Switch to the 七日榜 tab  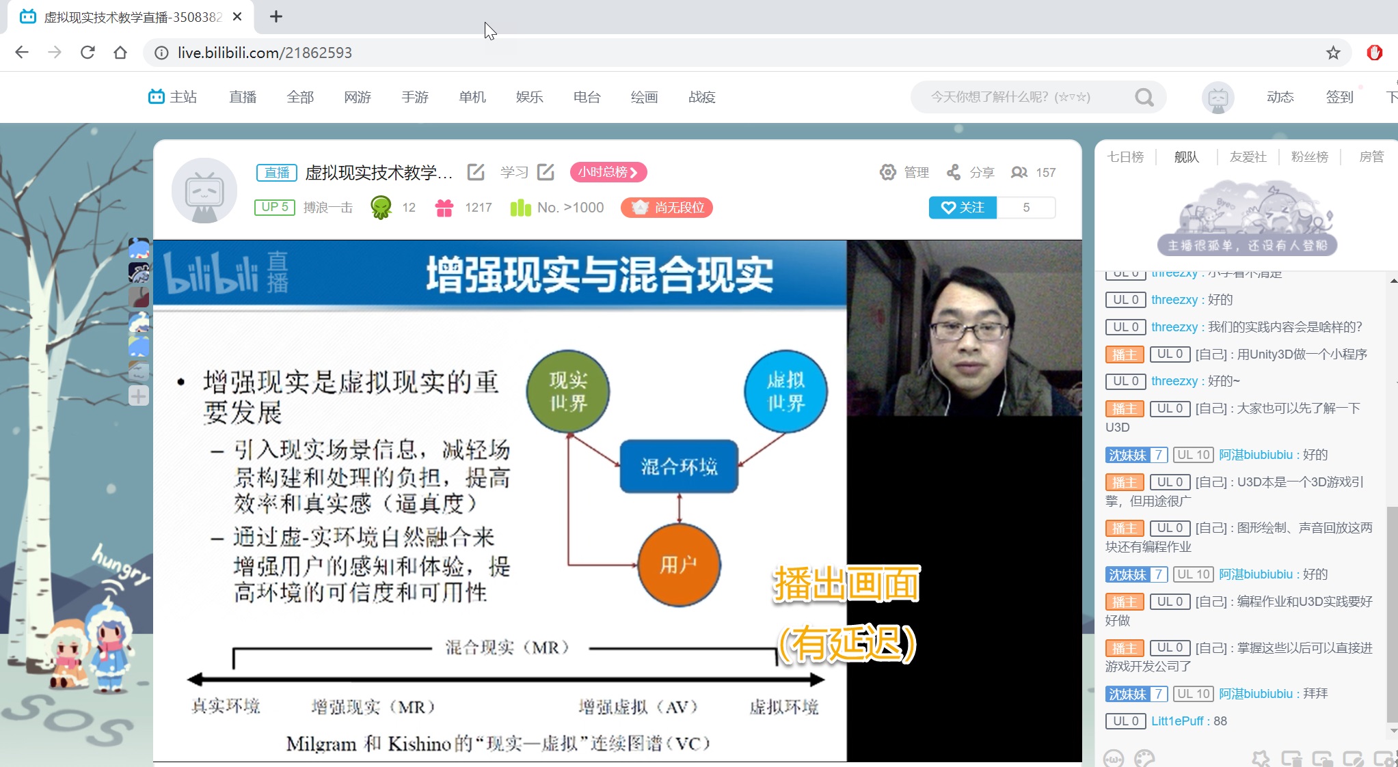[1125, 157]
